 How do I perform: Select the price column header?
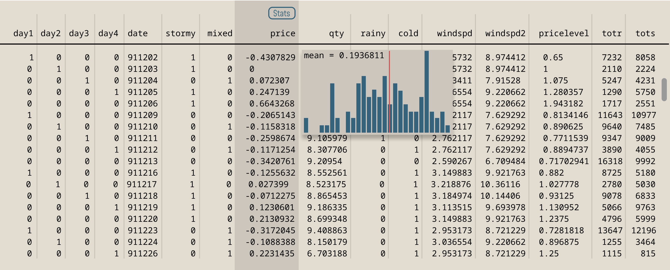click(282, 33)
